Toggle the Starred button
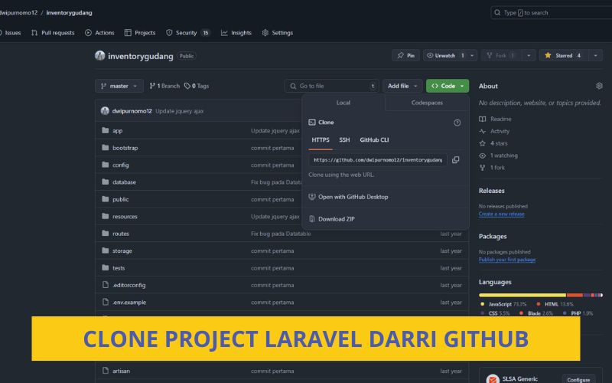 (x=564, y=55)
